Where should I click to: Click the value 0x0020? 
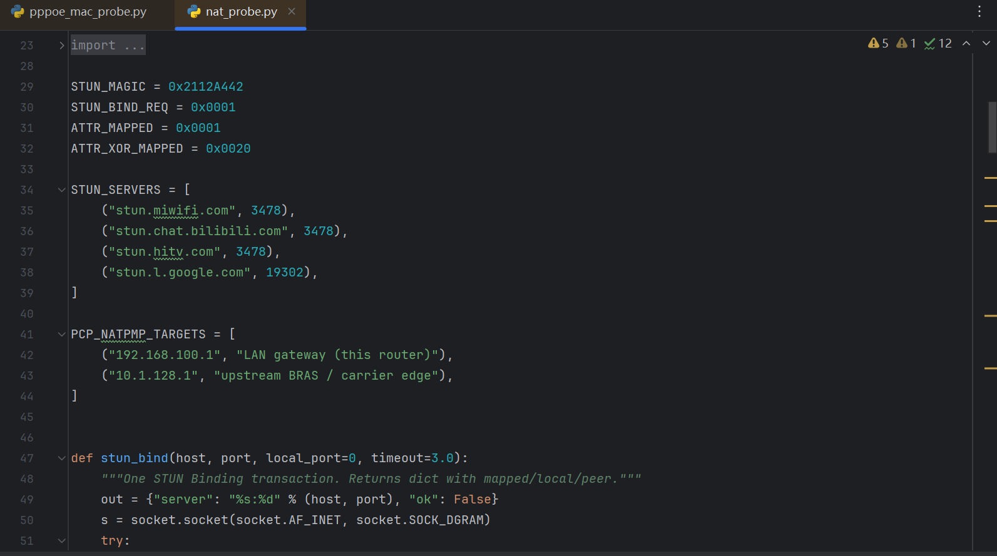point(228,148)
